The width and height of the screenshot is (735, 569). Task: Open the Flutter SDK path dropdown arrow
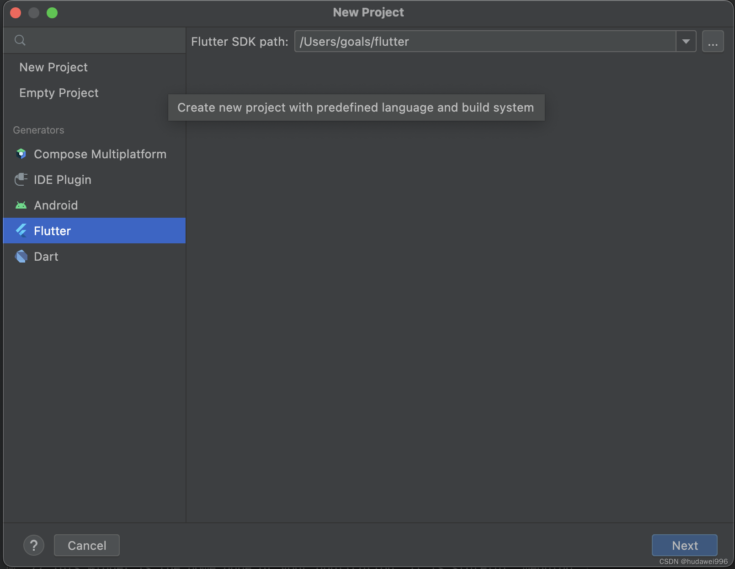686,41
